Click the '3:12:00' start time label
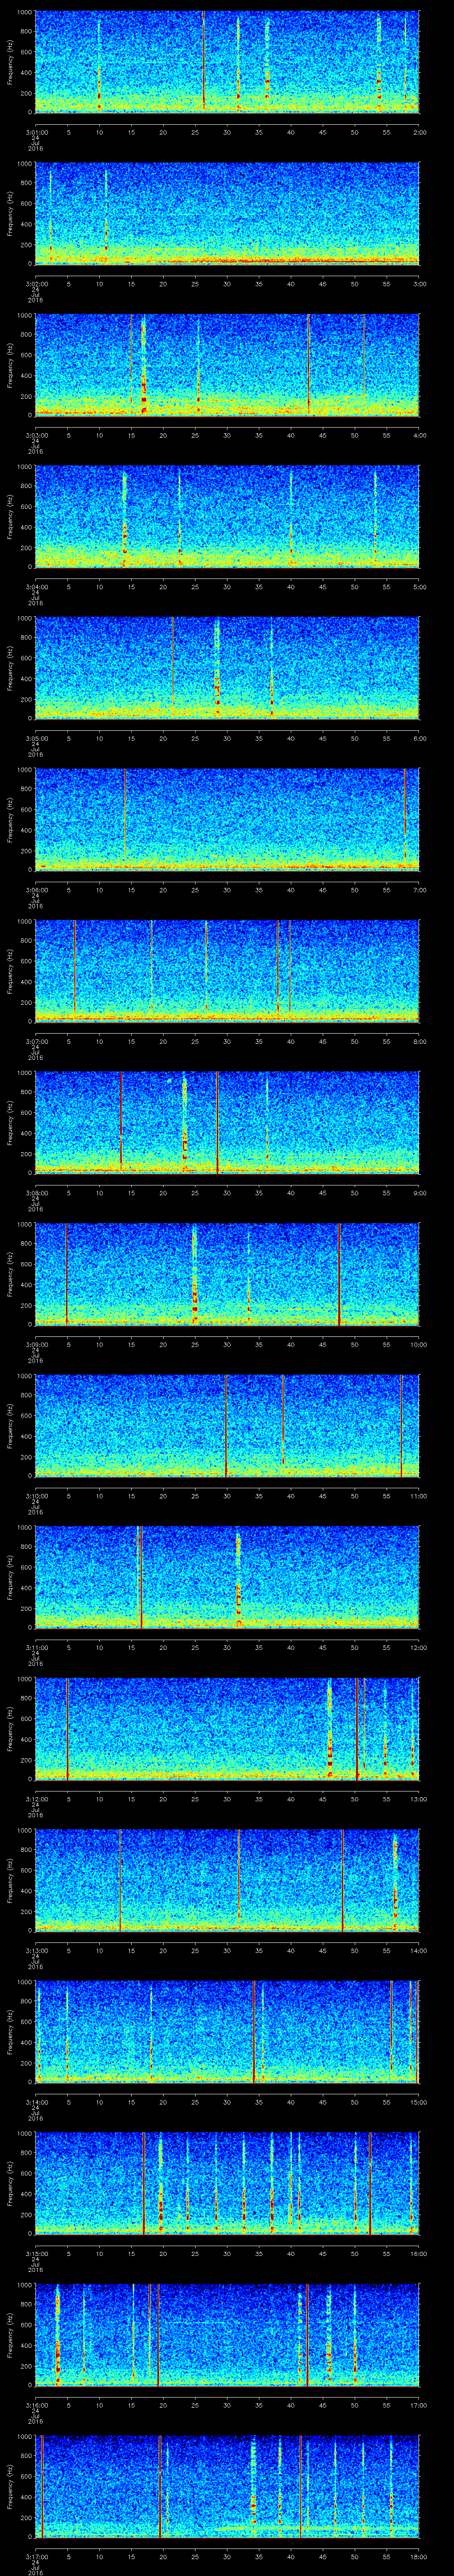The image size is (454, 2576). tap(36, 1799)
